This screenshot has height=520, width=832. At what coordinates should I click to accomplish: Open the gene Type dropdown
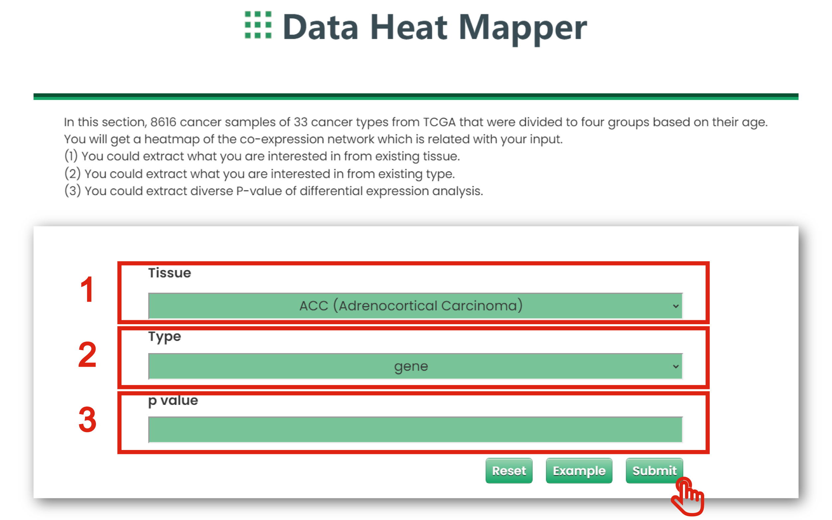[411, 366]
